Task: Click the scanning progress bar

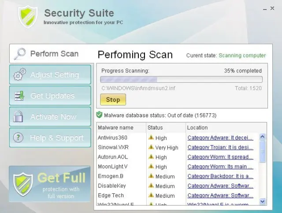Action: pos(181,79)
